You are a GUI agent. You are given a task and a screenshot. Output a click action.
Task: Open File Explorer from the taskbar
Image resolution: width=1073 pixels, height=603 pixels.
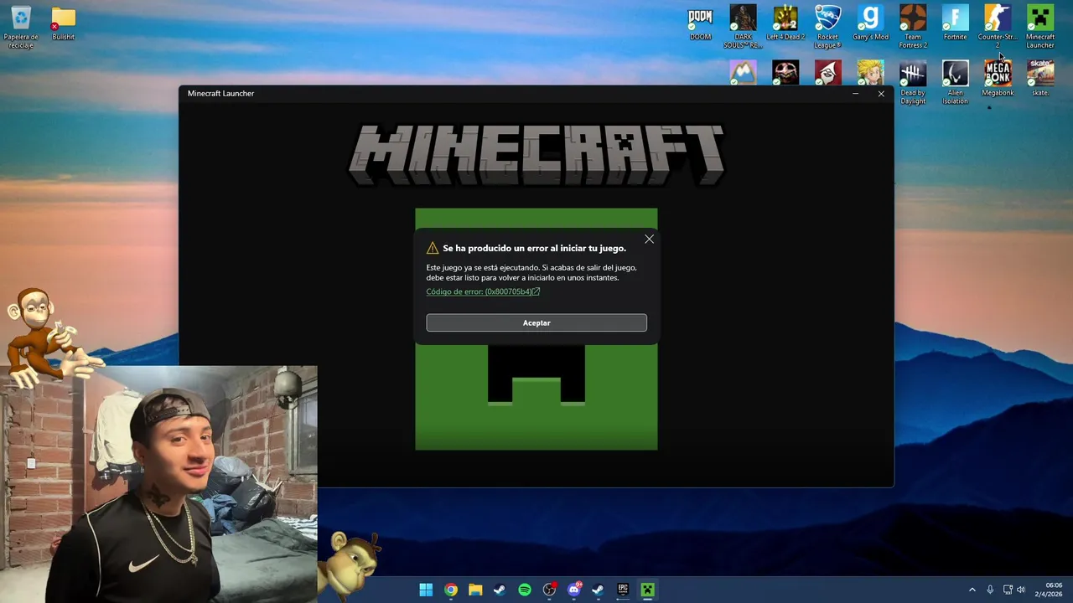pos(475,590)
